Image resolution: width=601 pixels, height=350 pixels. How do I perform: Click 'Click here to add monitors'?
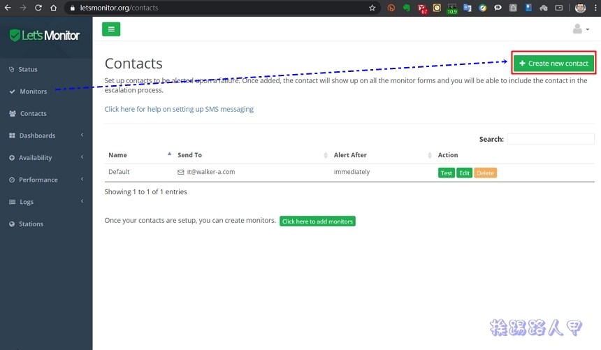317,221
